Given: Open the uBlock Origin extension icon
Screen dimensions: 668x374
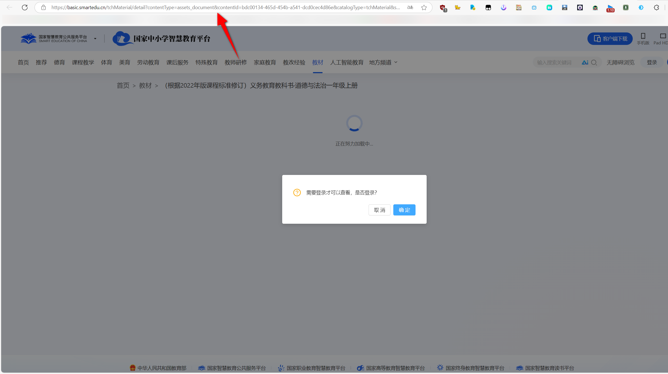Looking at the screenshot, I should (443, 7).
